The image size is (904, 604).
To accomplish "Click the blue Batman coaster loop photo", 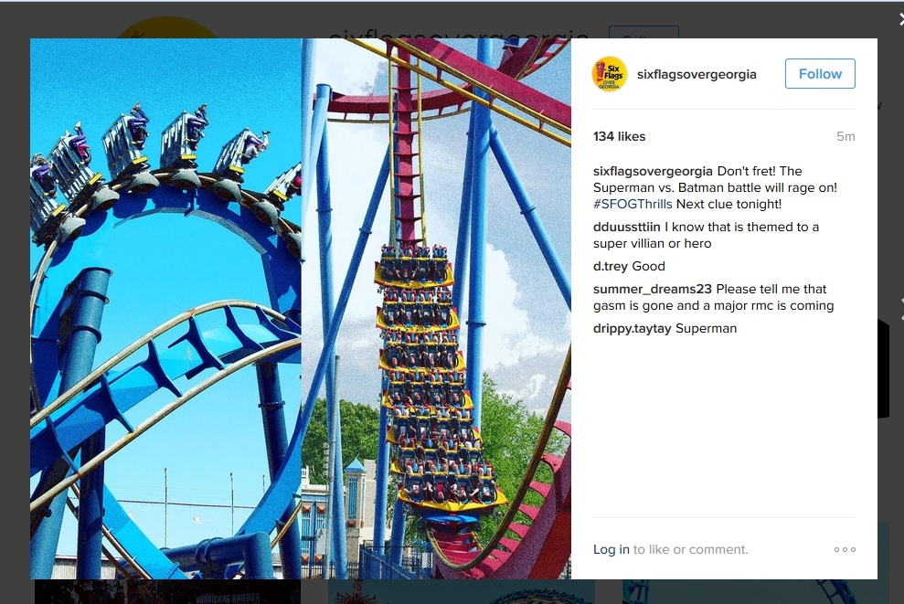I will click(165, 309).
